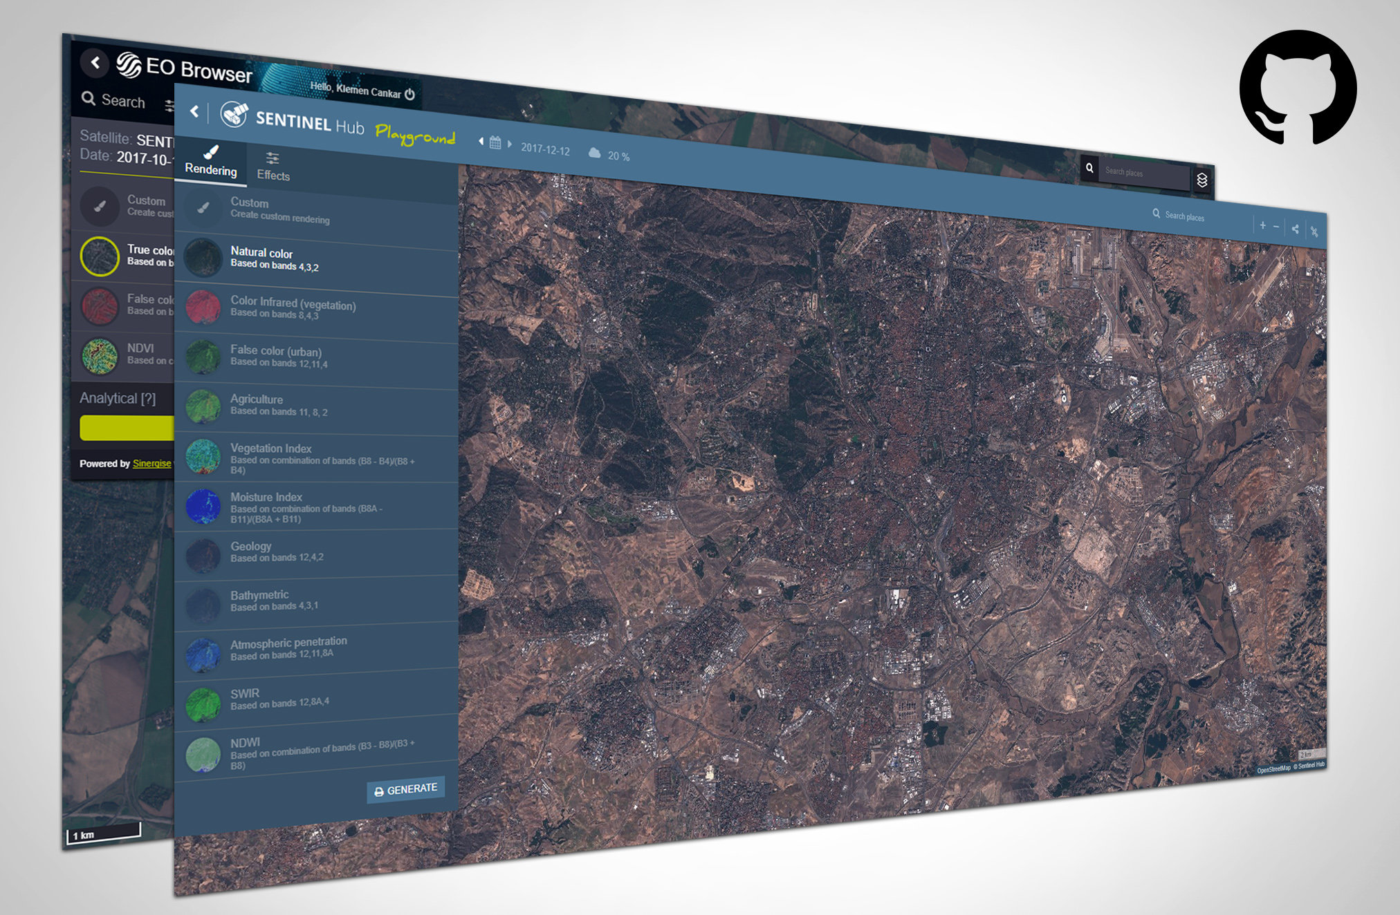Click the share icon in Playground toolbar
The width and height of the screenshot is (1400, 915).
[1295, 229]
